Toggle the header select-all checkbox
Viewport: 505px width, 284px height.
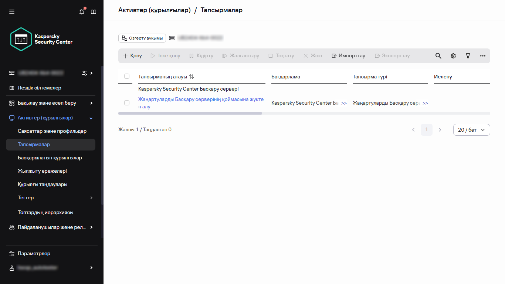pos(127,76)
